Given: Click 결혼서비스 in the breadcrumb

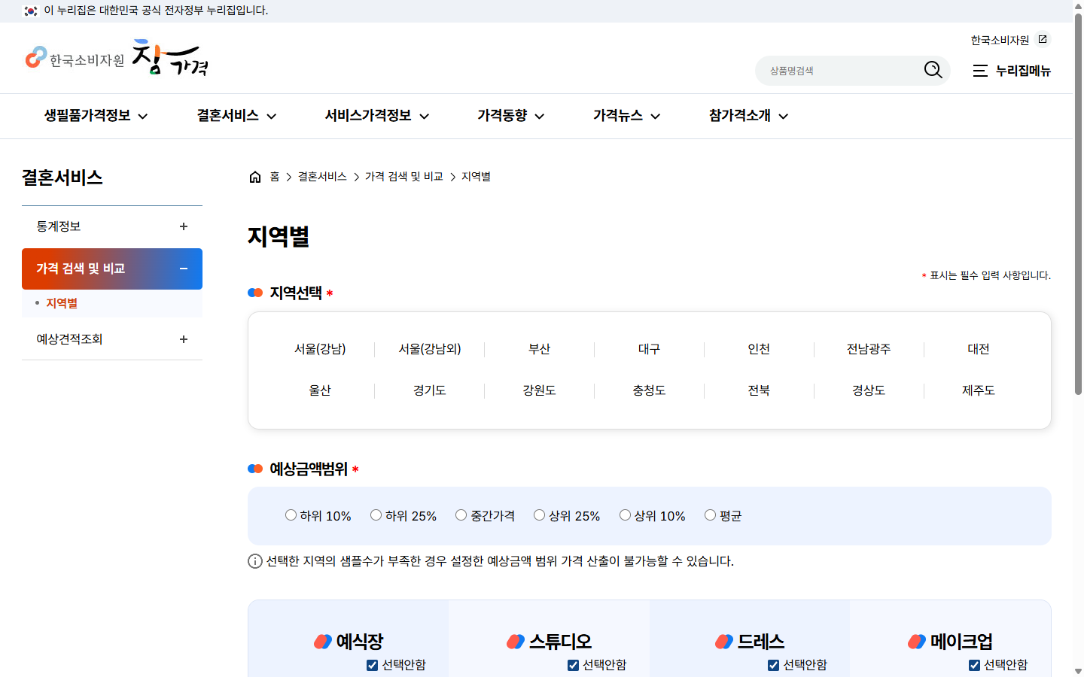Looking at the screenshot, I should tap(322, 177).
